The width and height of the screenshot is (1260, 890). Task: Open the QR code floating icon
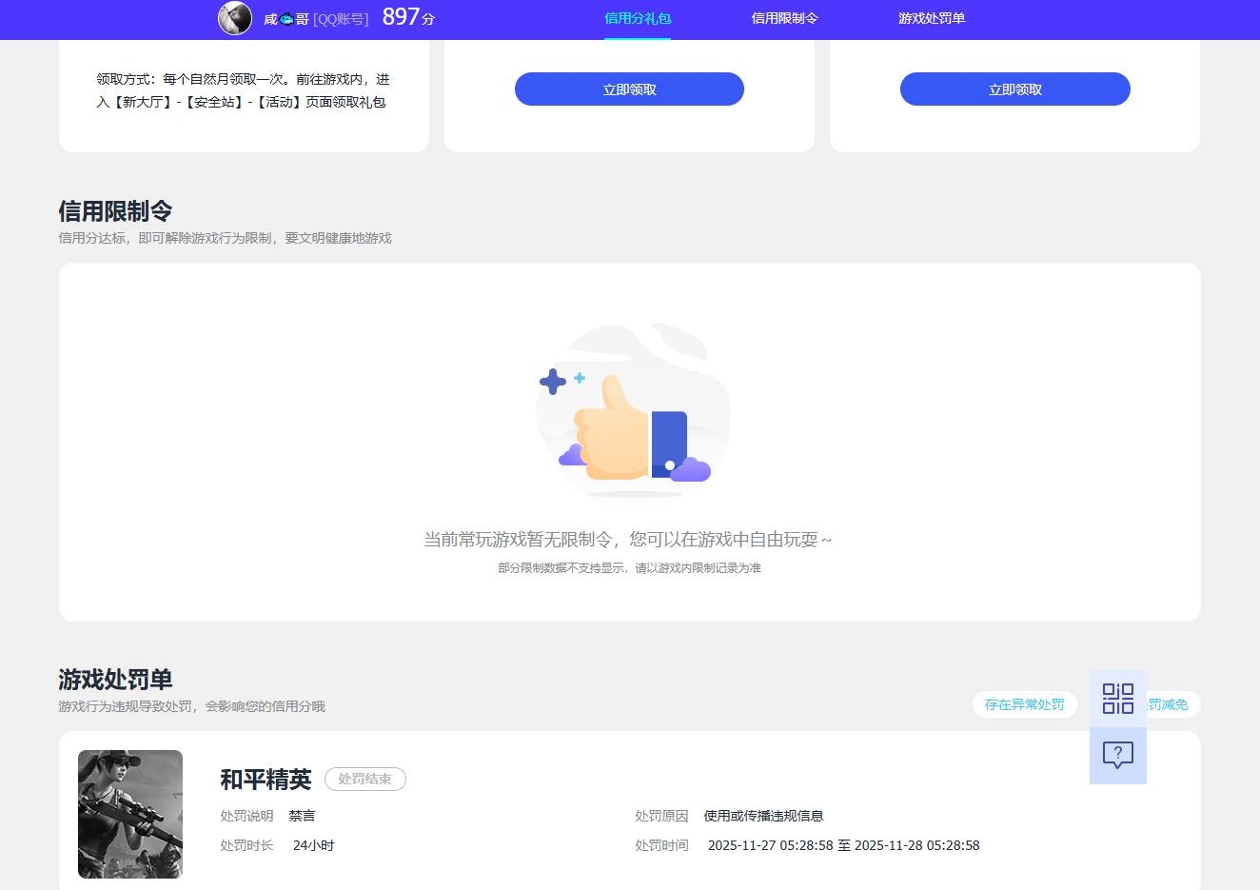[x=1118, y=699]
